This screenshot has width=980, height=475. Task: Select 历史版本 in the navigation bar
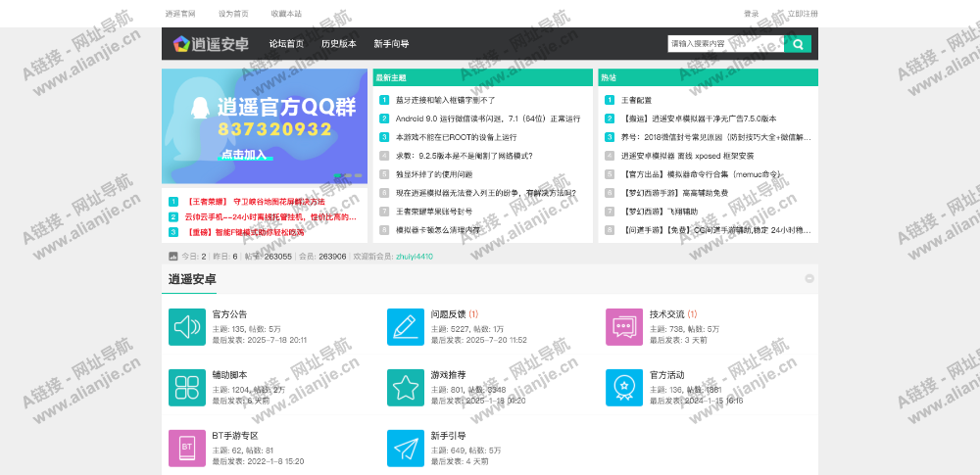[x=339, y=44]
